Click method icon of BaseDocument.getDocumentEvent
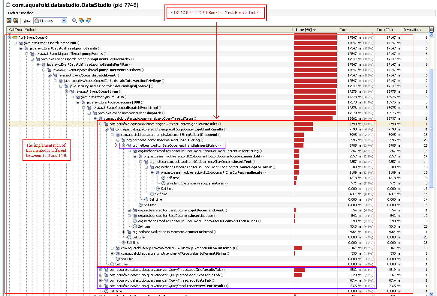 (x=135, y=210)
